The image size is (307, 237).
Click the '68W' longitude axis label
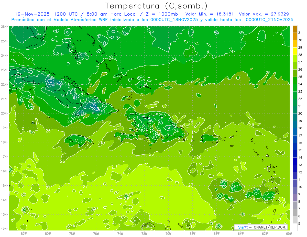tap(193, 233)
